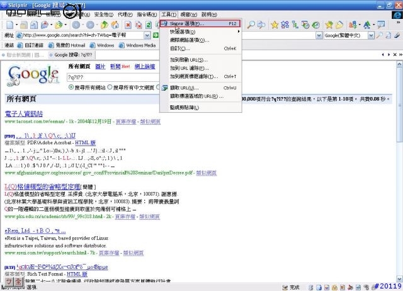Select 監視剪貼簿 menu item

point(200,108)
